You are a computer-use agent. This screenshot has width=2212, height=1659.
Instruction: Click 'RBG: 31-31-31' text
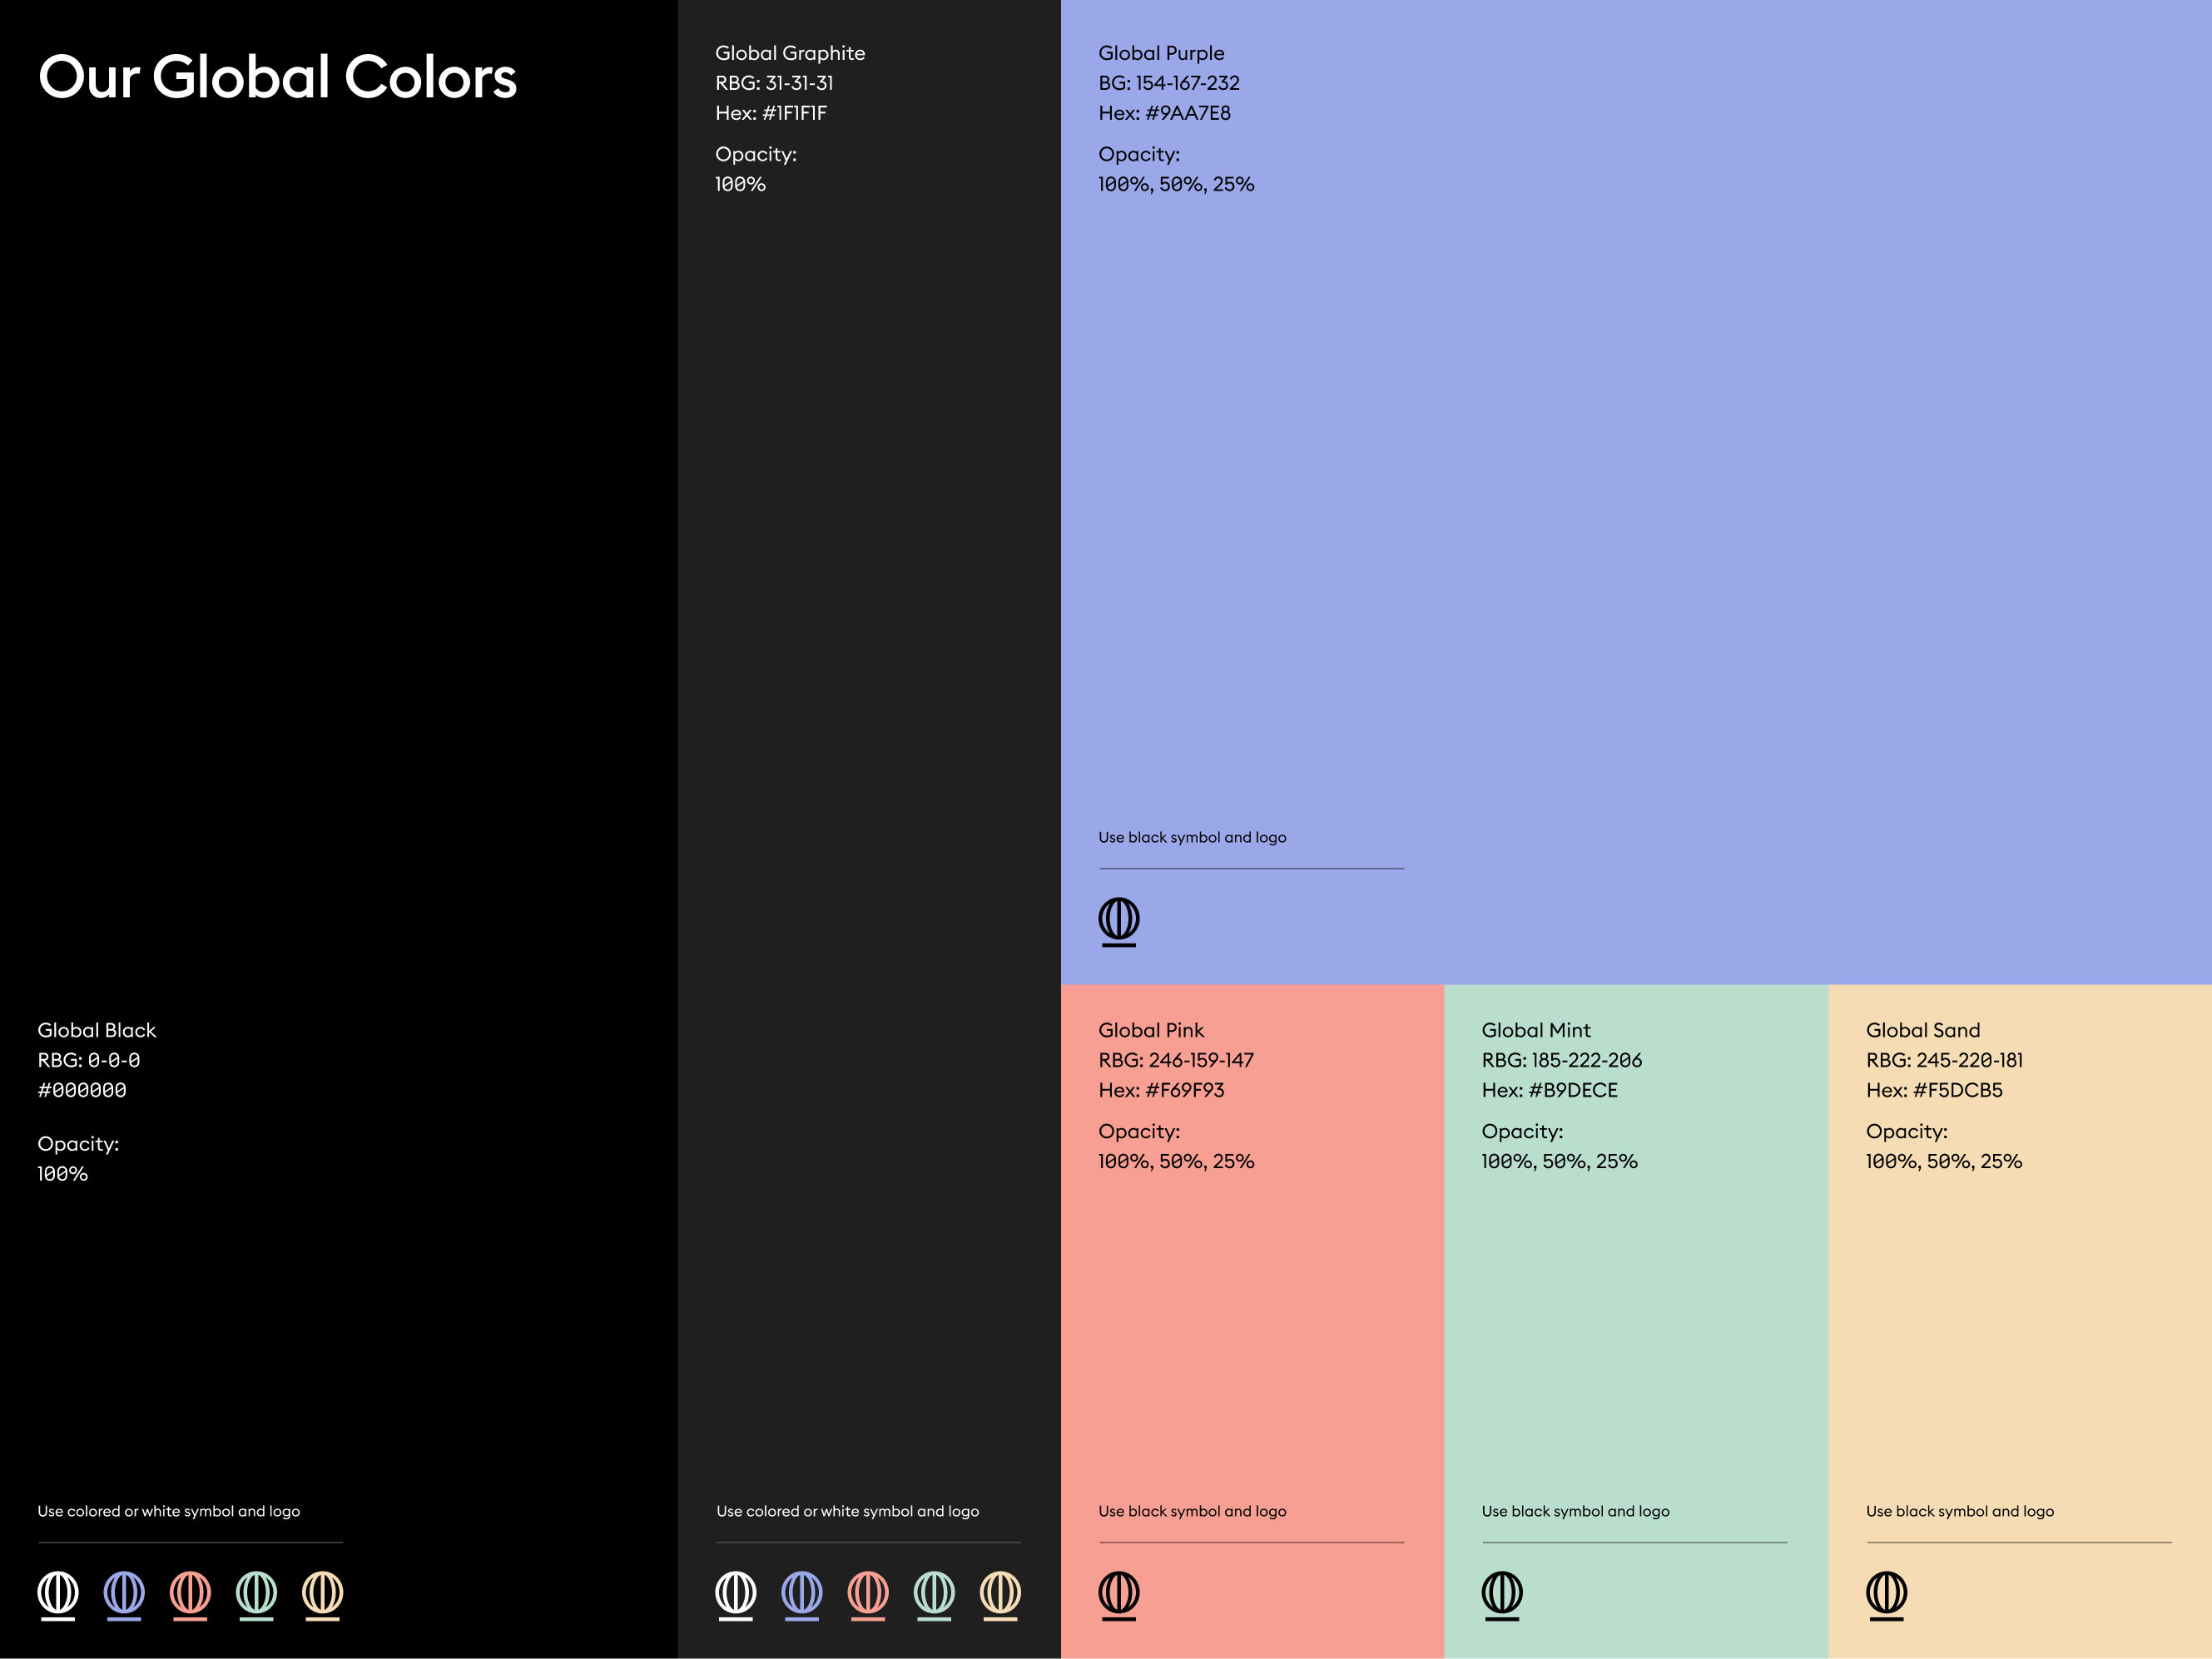point(774,83)
